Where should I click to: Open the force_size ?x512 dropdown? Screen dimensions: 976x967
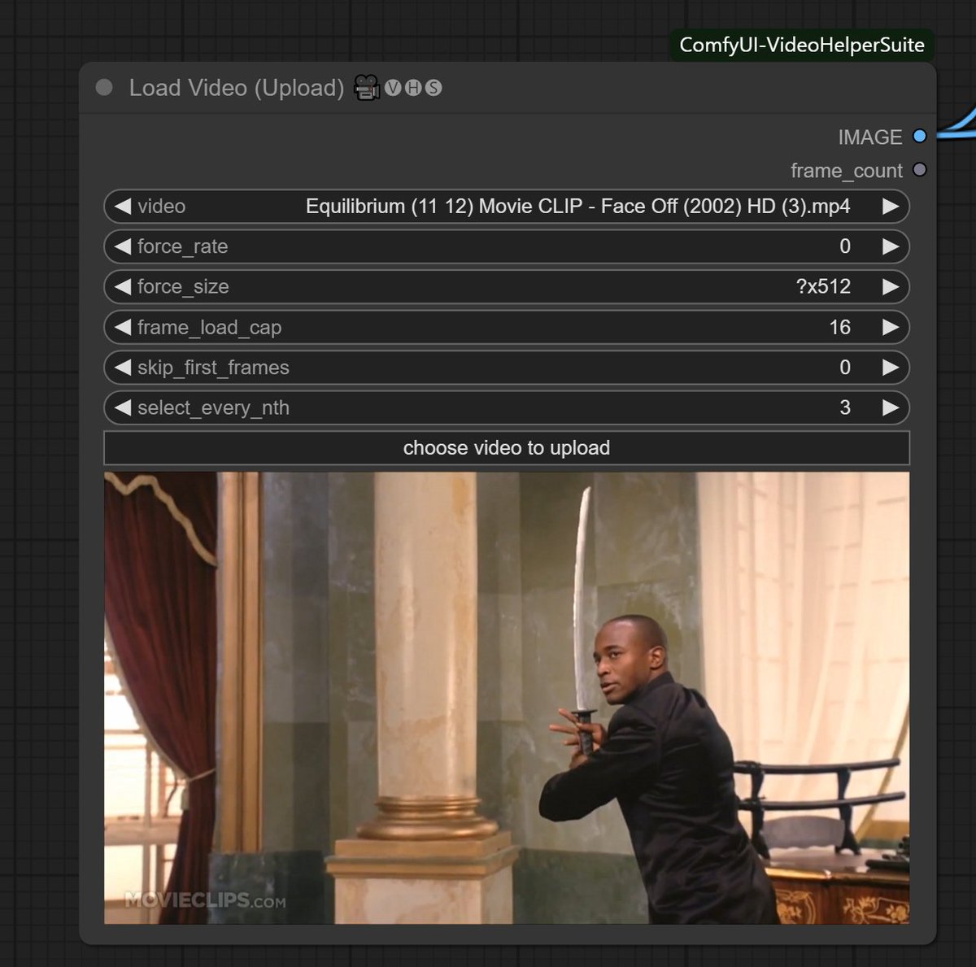(507, 286)
